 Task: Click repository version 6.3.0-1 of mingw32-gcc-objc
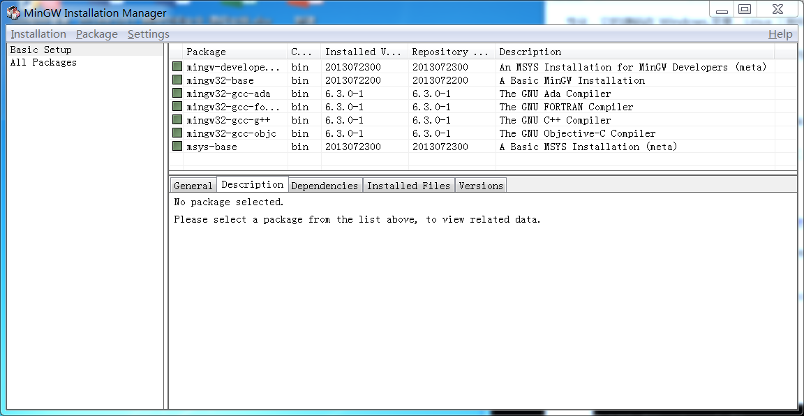pos(431,134)
